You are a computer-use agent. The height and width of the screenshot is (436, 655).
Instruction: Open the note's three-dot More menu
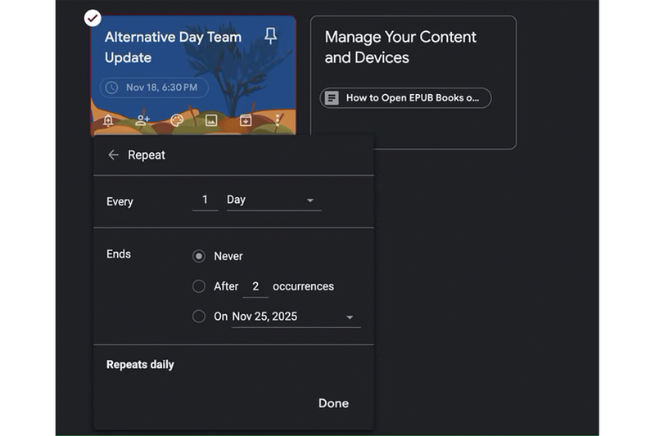(x=278, y=121)
